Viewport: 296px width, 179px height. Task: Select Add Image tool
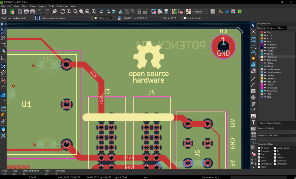253,116
